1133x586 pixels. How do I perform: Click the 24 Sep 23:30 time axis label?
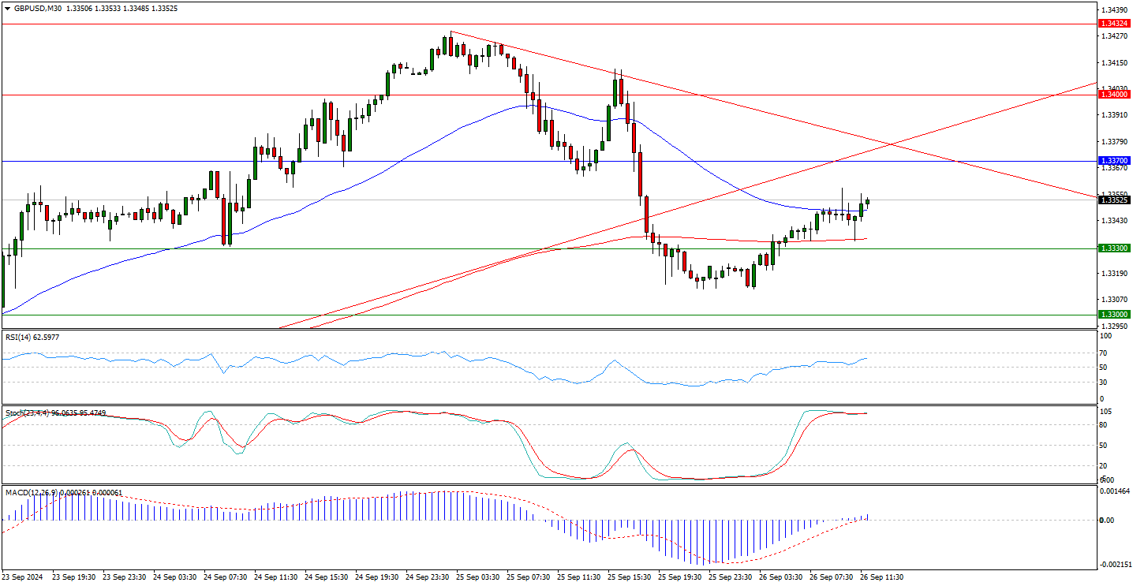click(x=427, y=577)
